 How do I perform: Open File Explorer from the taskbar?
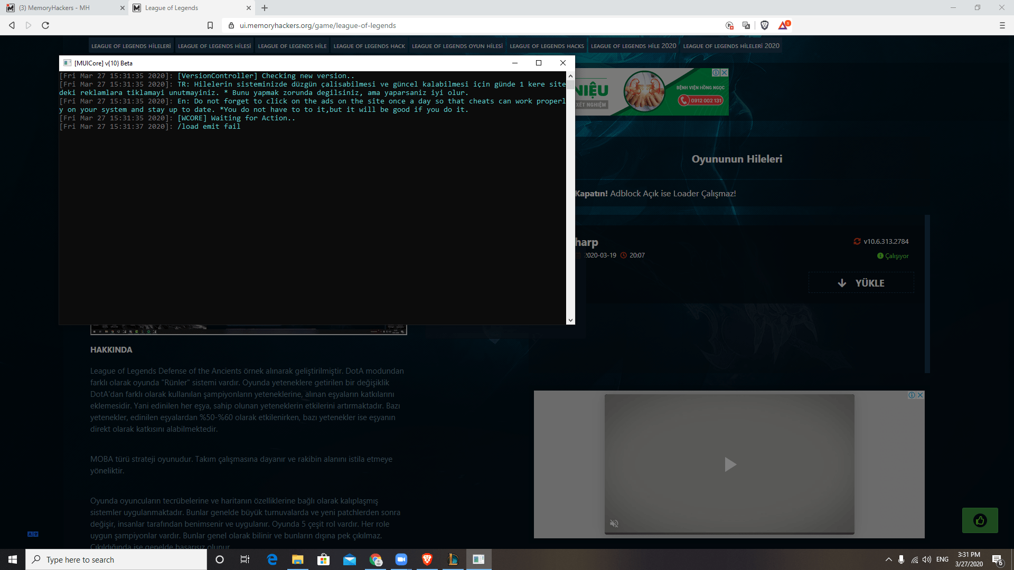click(298, 559)
